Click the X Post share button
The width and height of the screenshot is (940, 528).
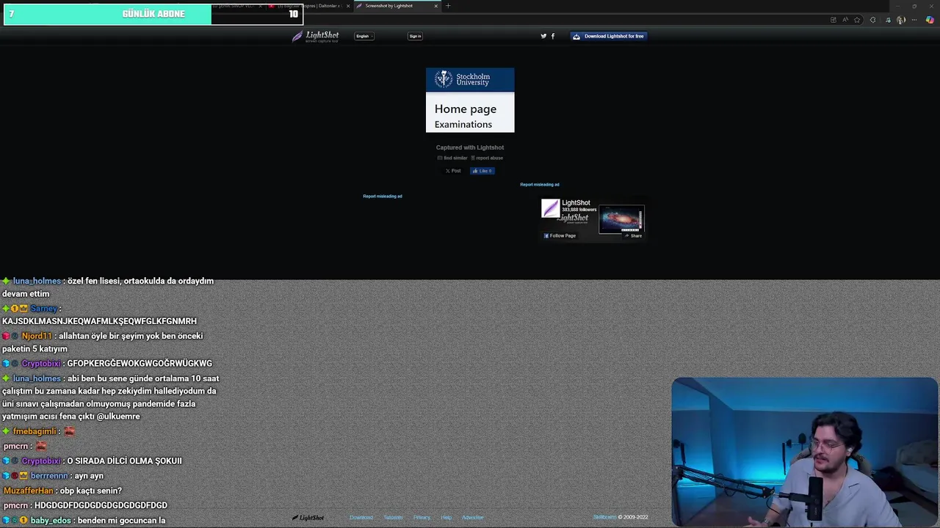pyautogui.click(x=453, y=171)
